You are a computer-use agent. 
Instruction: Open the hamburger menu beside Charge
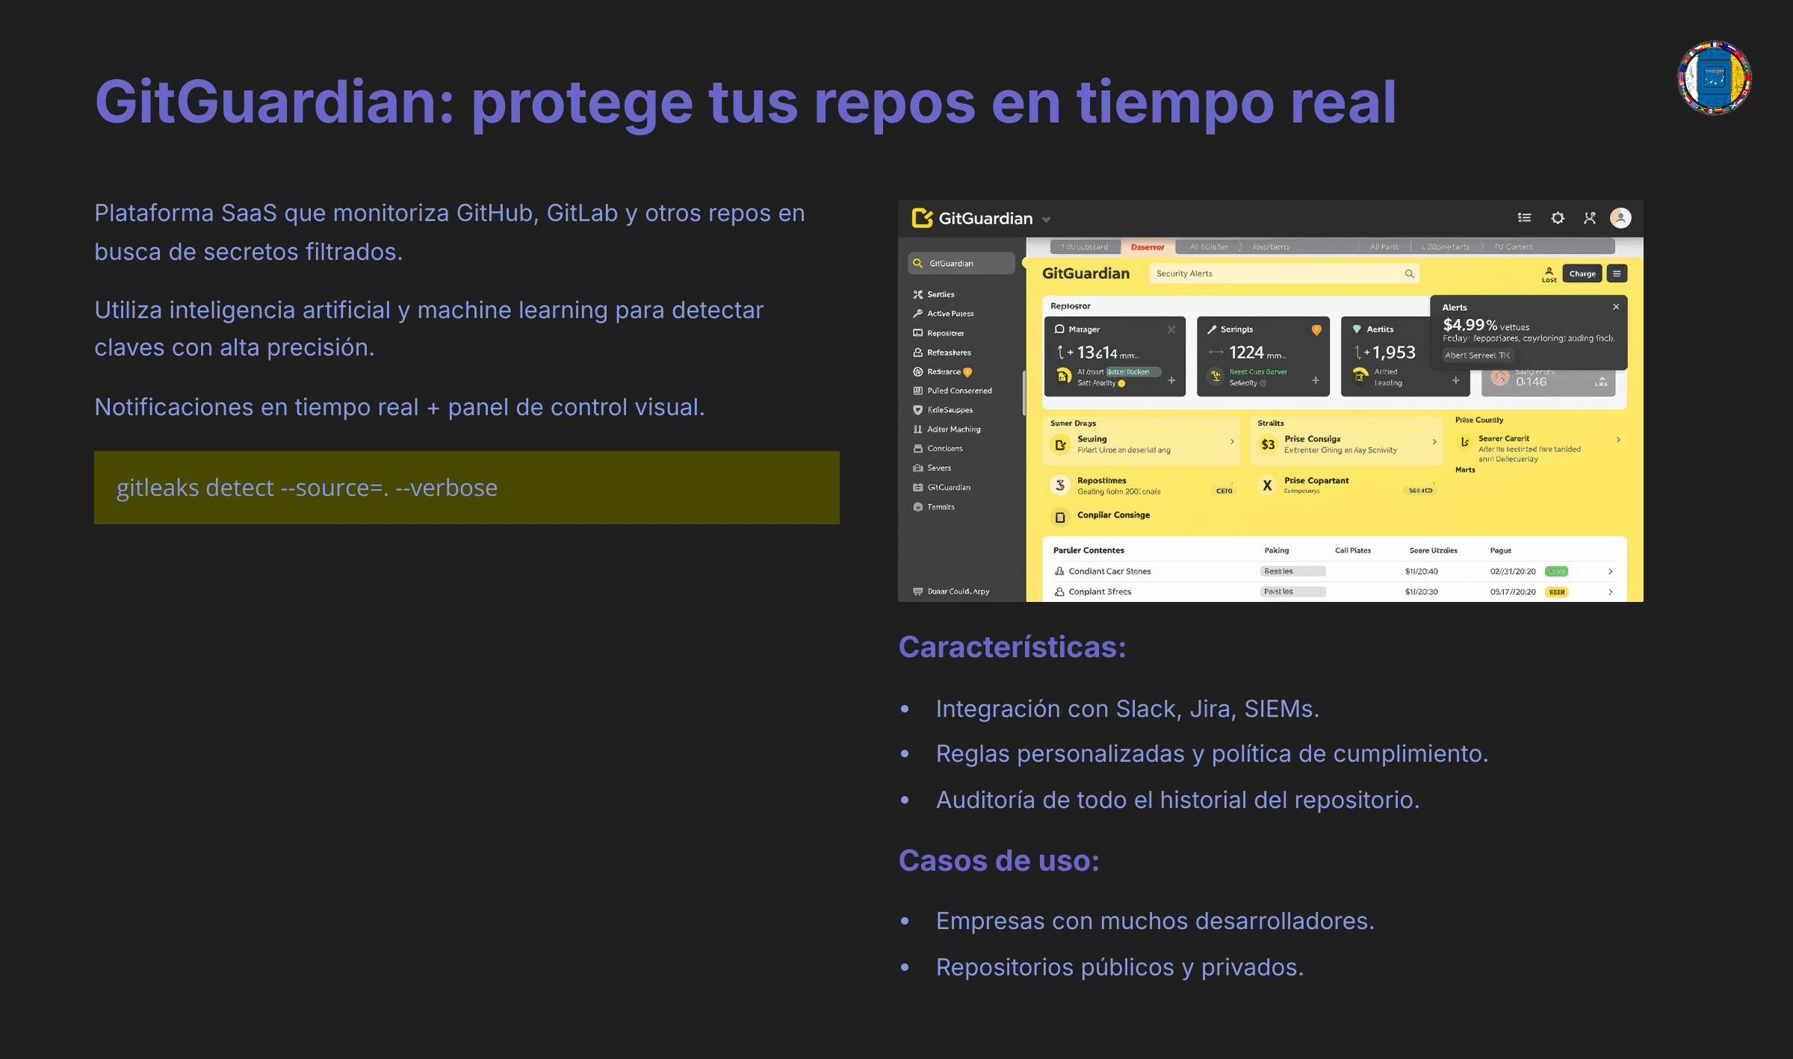[1617, 273]
